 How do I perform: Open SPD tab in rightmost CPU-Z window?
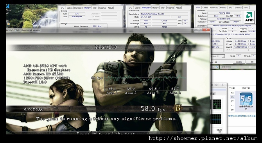[x=230, y=7]
